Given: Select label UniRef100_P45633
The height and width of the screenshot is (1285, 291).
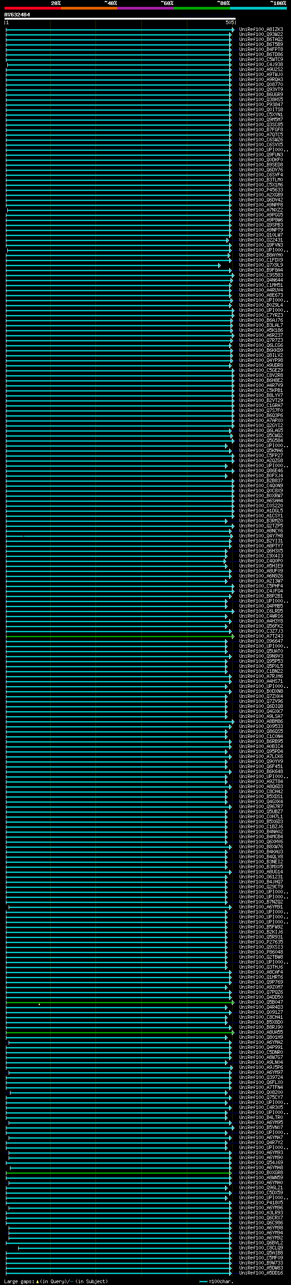Looking at the screenshot, I should tap(261, 190).
